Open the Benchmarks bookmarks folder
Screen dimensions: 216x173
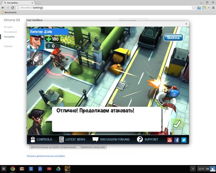coord(9,12)
